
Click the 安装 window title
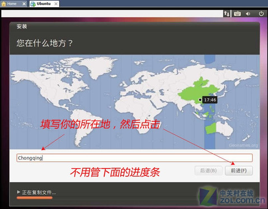click(x=22, y=26)
